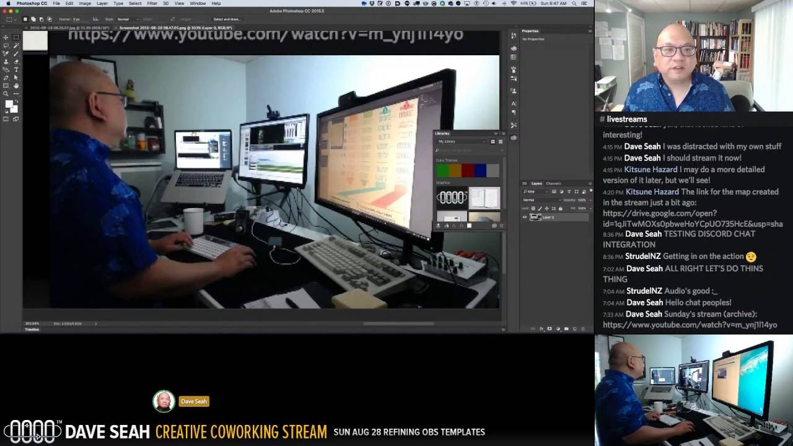The image size is (793, 446).
Task: Open the blend mode Normal dropdown
Action: point(542,200)
